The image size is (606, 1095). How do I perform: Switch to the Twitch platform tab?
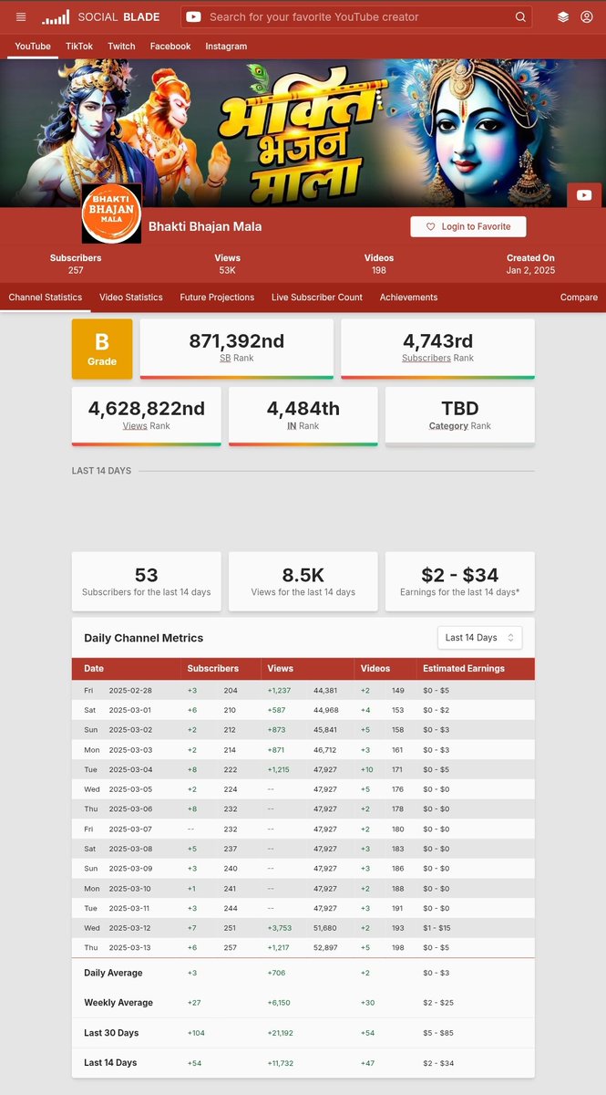121,46
